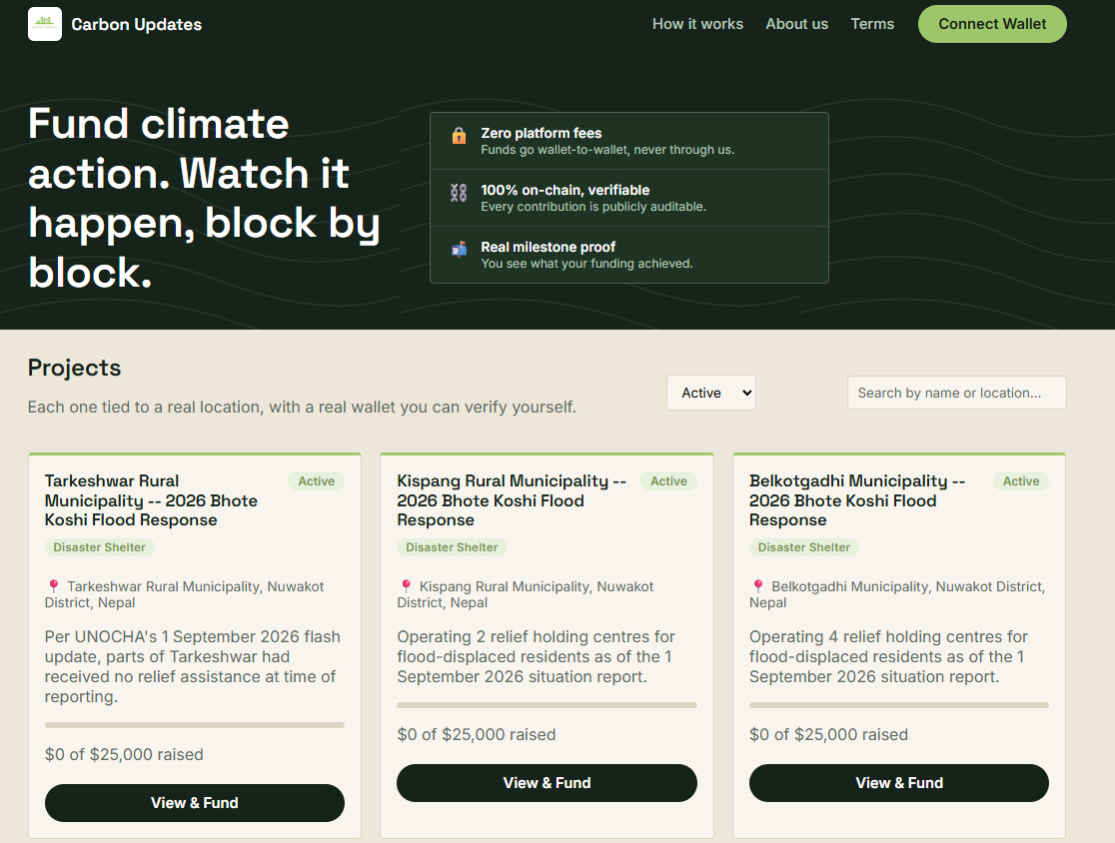Click the Disaster Shelter tag on Belkotgadhi card
1115x843 pixels.
[x=804, y=547]
